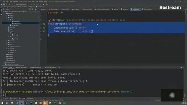Viewport: 187px width, 105px height.
Task: Click the config breadcrumb in navigation bar
Action: point(30,7)
